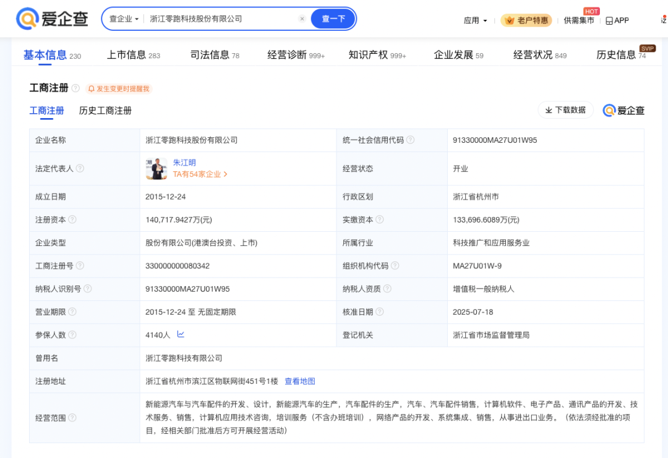Open the APP download link
Viewport: 668px width, 458px height.
tap(617, 20)
